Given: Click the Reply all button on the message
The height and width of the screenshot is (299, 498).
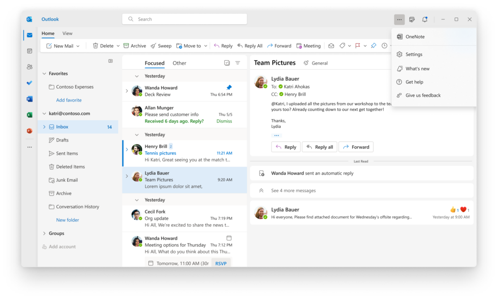Looking at the screenshot, I should pos(320,146).
